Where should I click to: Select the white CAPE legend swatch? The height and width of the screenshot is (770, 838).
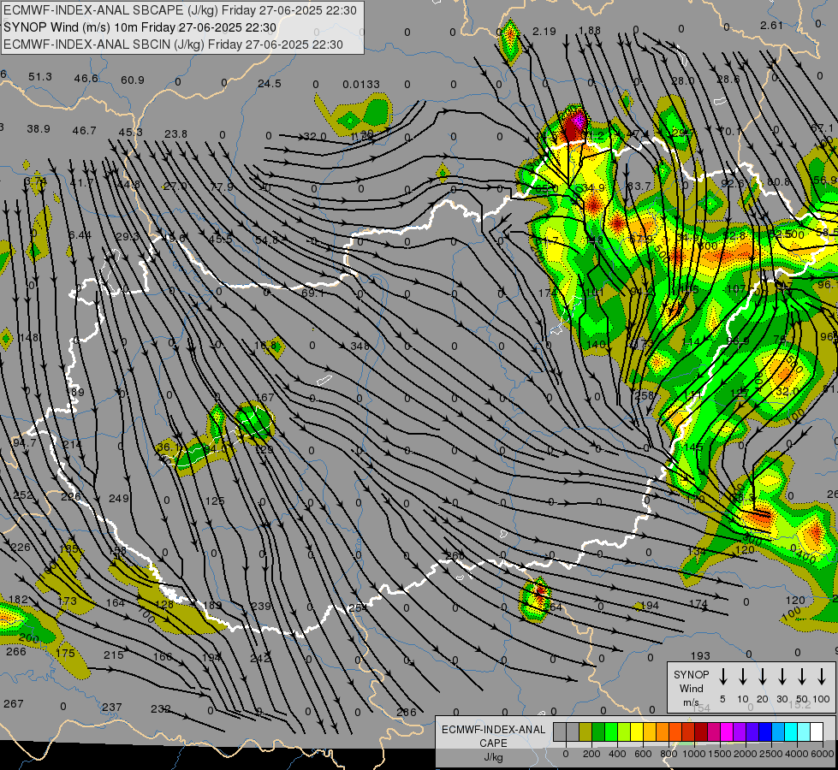coord(816,732)
